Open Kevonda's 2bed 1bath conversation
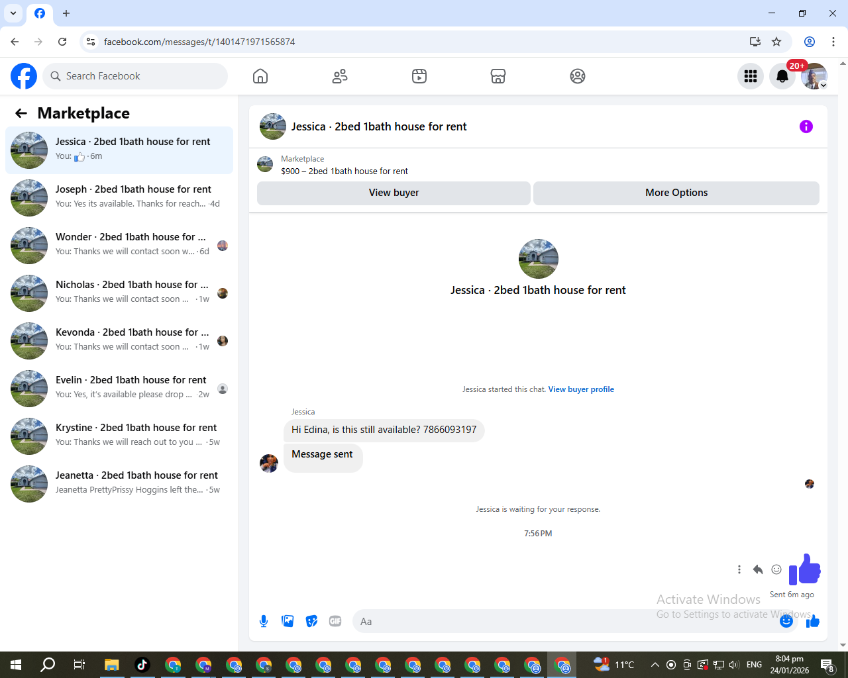 119,341
